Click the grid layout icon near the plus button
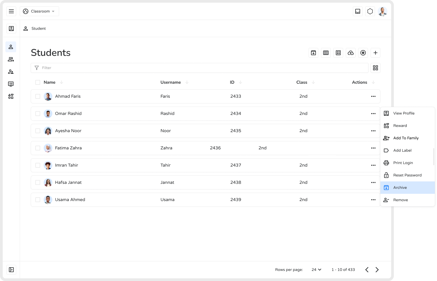The width and height of the screenshot is (437, 281). point(338,53)
